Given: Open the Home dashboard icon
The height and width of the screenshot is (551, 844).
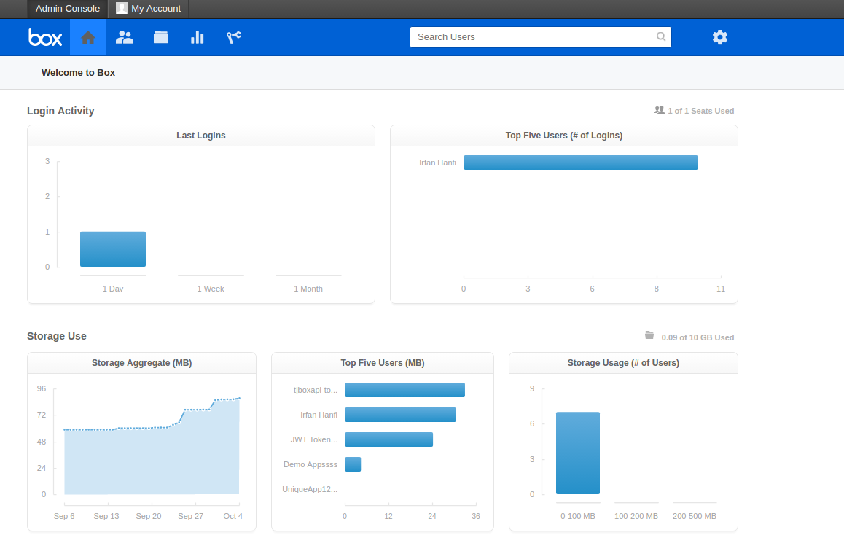Looking at the screenshot, I should click(x=88, y=37).
